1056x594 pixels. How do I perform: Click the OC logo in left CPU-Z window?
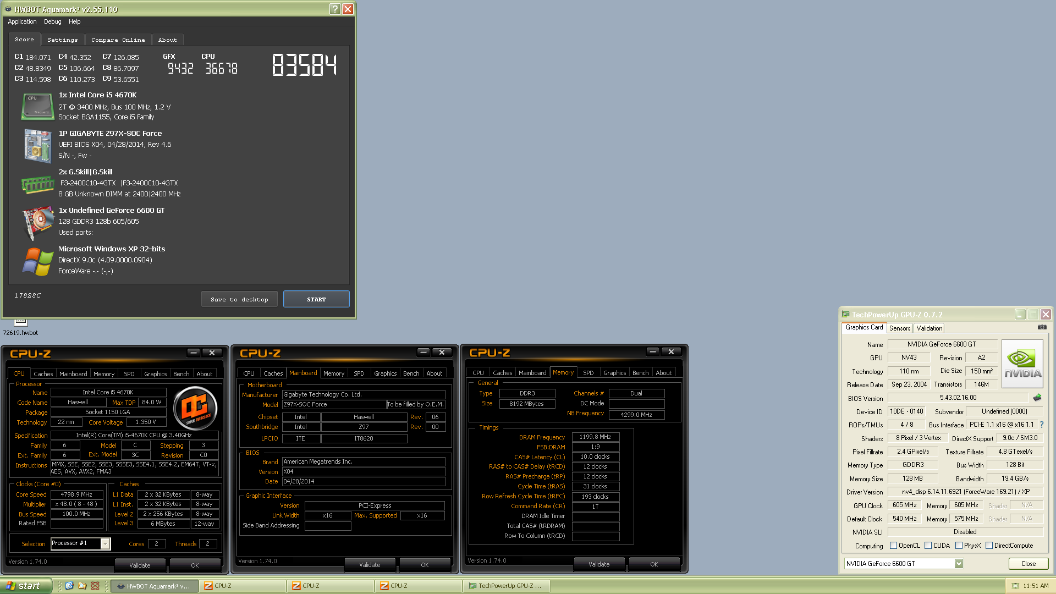point(195,409)
